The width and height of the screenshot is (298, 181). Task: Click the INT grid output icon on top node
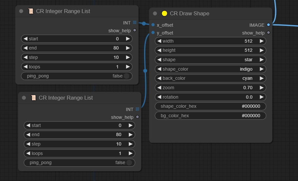coord(135,22)
